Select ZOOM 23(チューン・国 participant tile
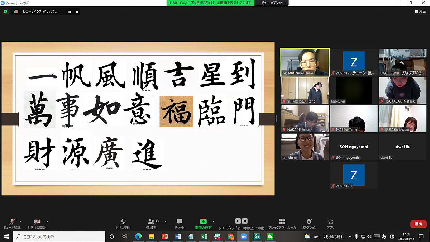Viewport: 430px width, 242px height. pos(354,62)
